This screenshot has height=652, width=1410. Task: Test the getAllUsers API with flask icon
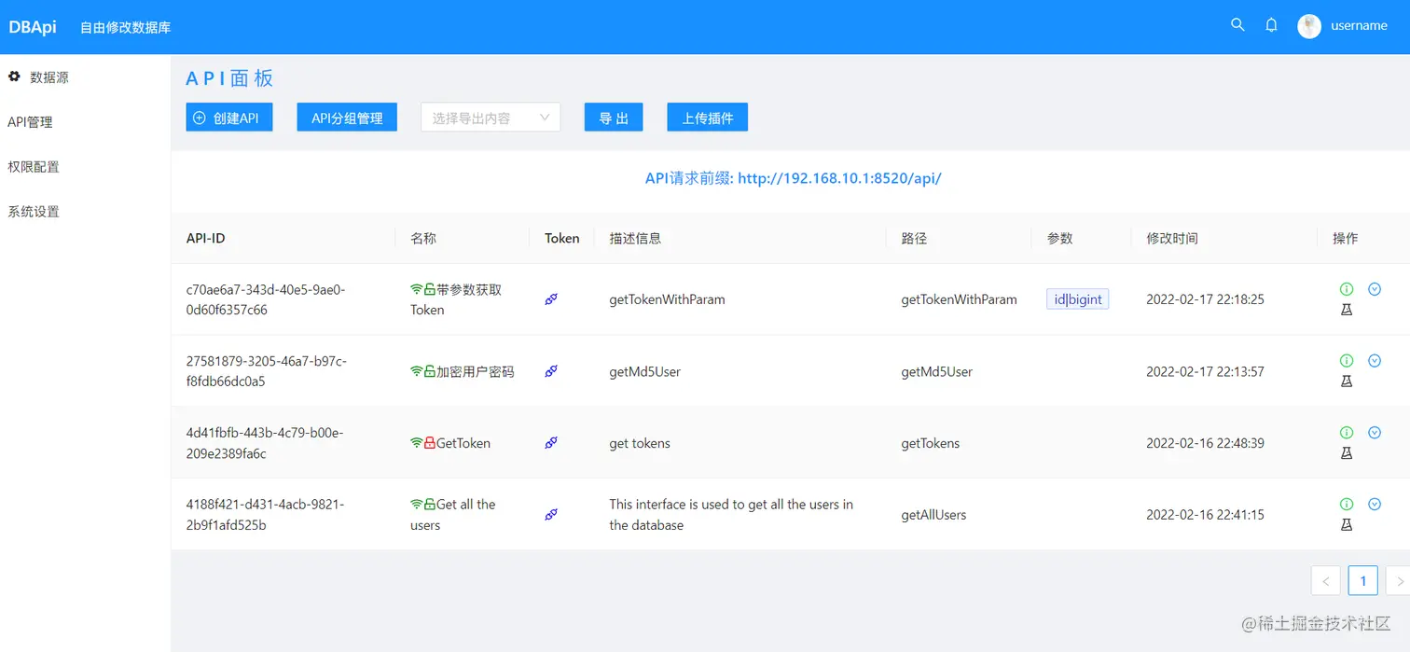(x=1346, y=525)
